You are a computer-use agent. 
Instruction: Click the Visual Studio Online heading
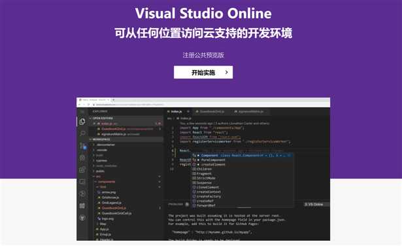[203, 13]
